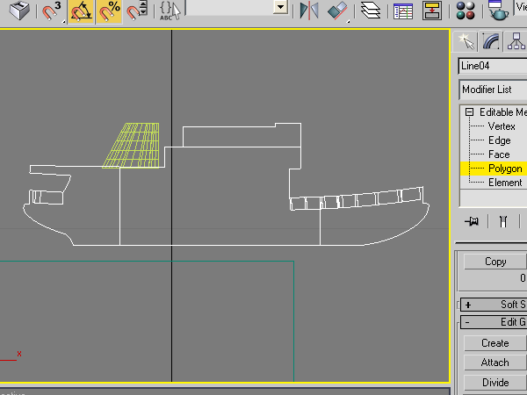Click the Create button
527x395 pixels.
pos(495,343)
